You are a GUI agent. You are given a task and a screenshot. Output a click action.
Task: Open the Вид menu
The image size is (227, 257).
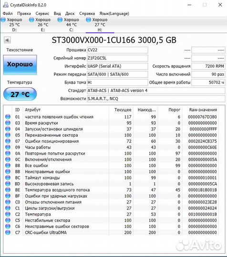57,13
